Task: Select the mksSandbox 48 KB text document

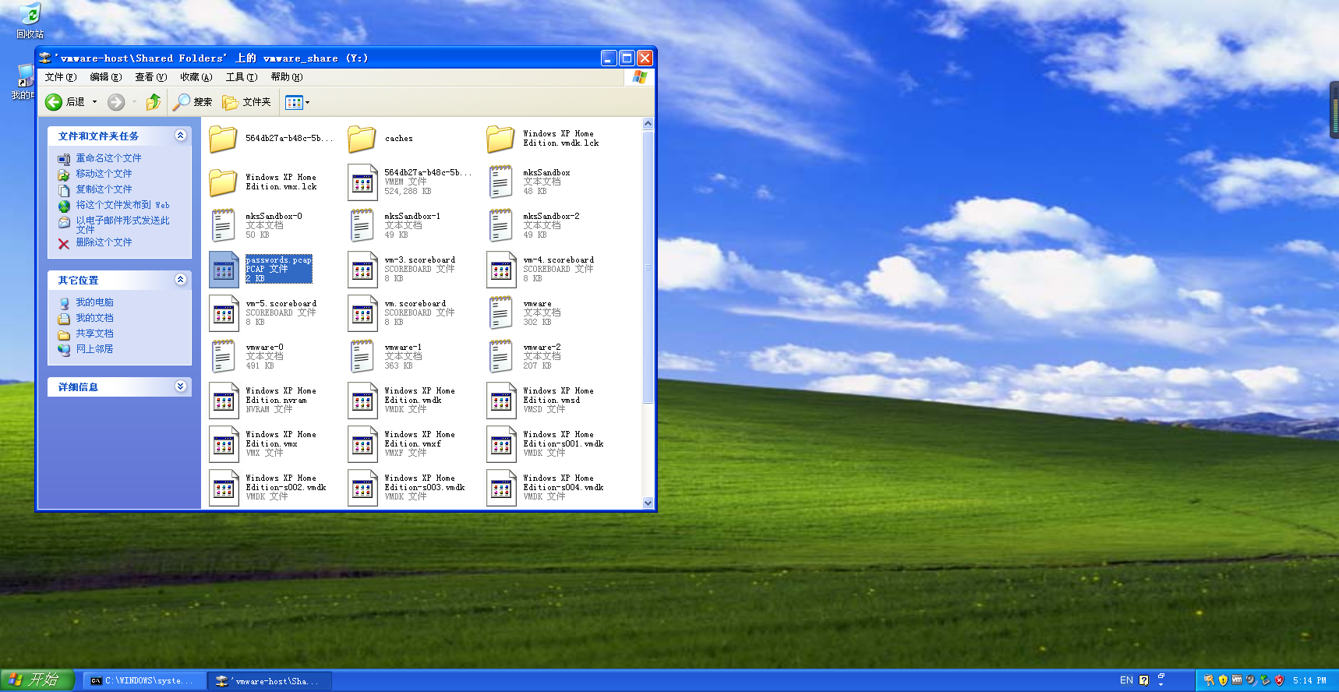Action: click(528, 182)
